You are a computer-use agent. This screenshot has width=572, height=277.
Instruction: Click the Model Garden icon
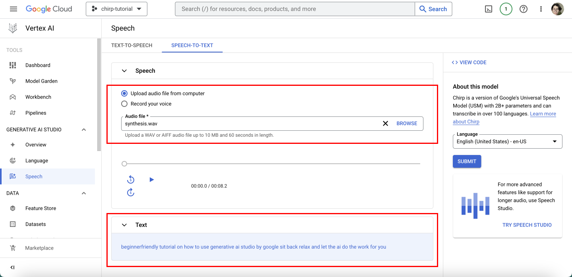13,81
